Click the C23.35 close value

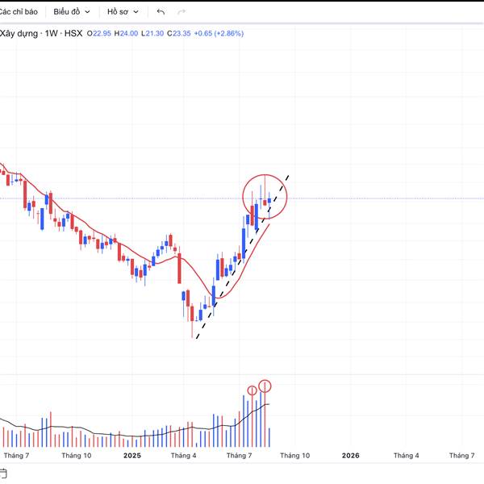pyautogui.click(x=179, y=33)
